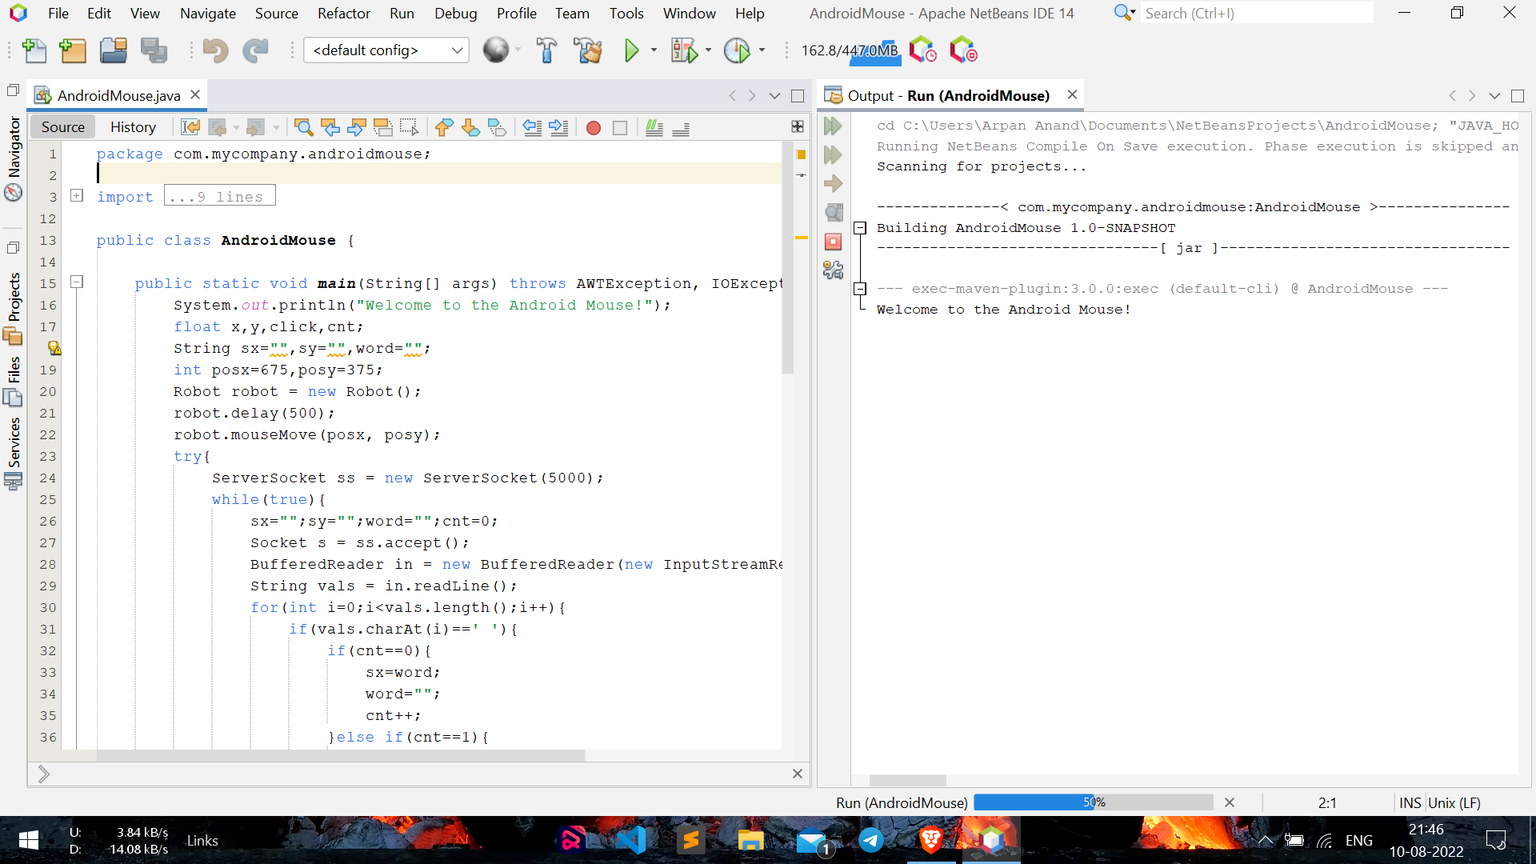The height and width of the screenshot is (864, 1536).
Task: Click the New File toolbar icon
Action: pos(34,50)
